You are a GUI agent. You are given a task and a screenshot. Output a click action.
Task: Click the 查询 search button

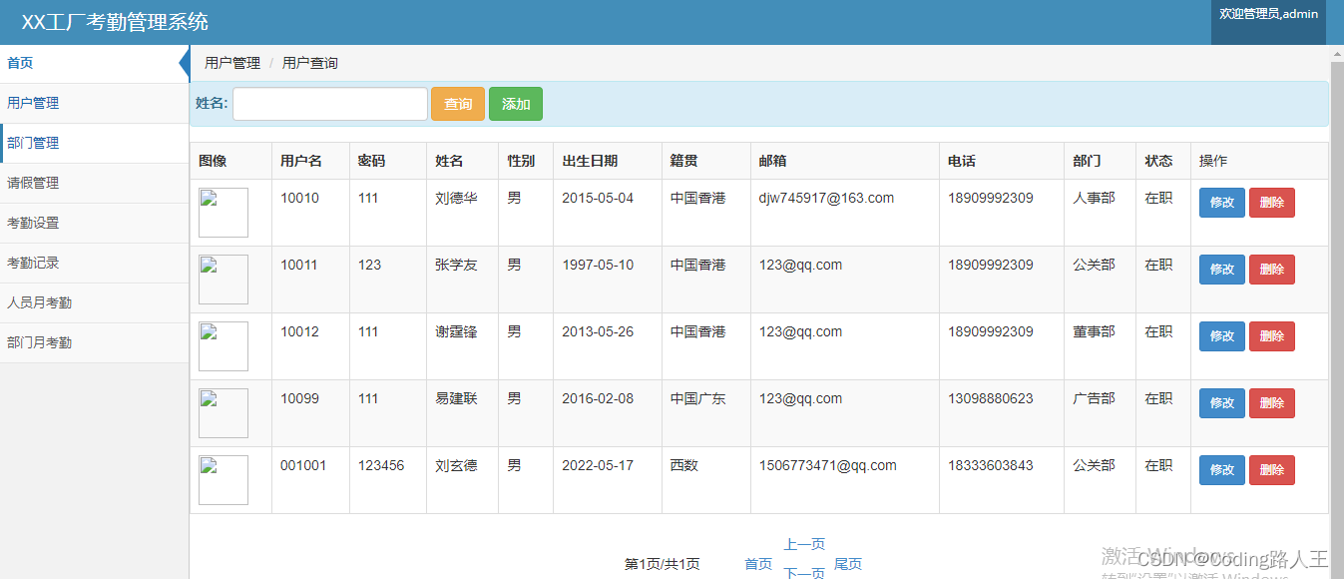[x=457, y=103]
